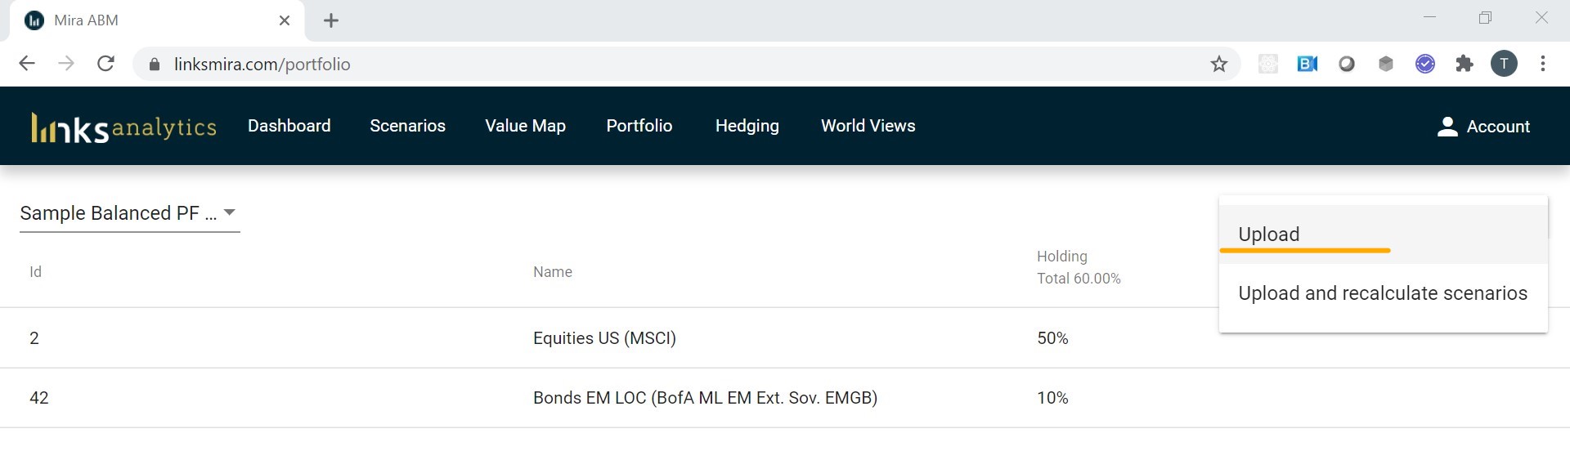1570x469 pixels.
Task: Expand the Sample Balanced PF portfolio dropdown
Action: tap(129, 213)
